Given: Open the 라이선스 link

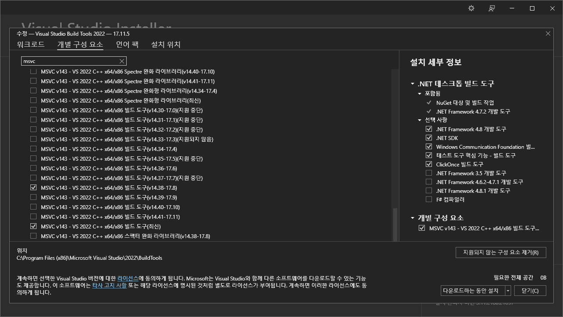Looking at the screenshot, I should 128,279.
